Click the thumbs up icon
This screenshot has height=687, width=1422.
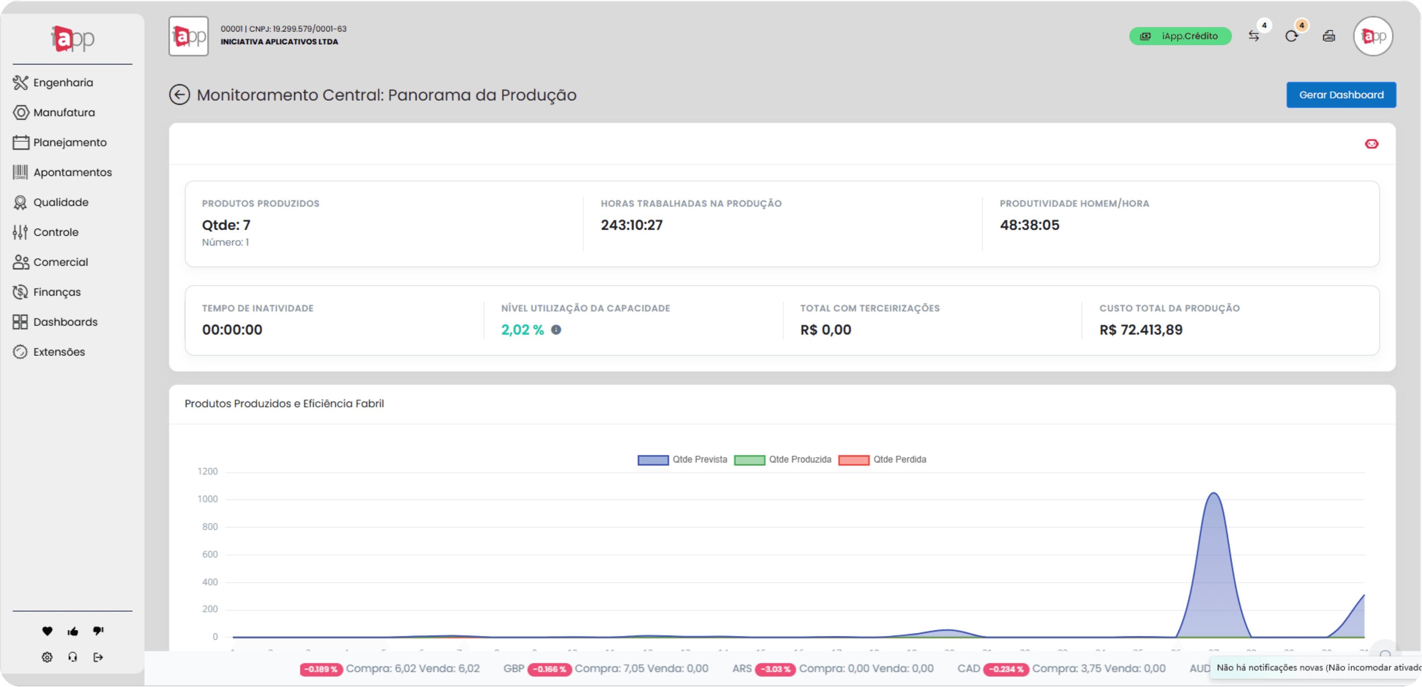(x=72, y=631)
